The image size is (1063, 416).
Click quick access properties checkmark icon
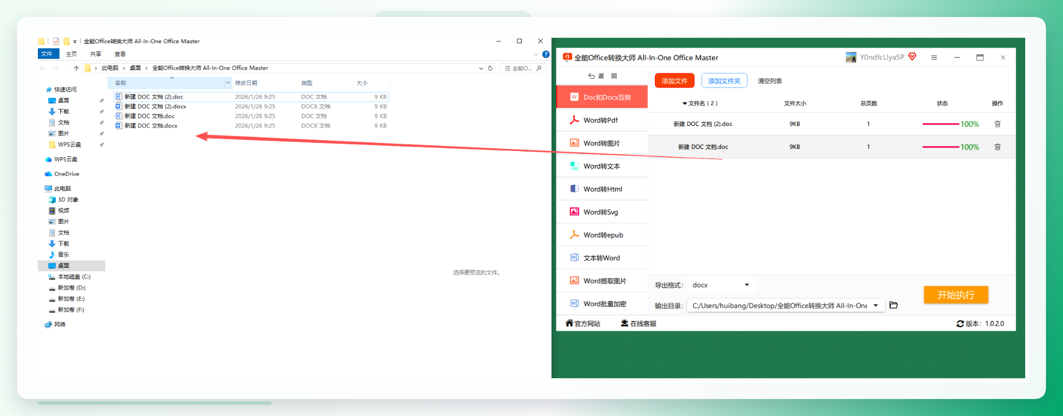56,41
